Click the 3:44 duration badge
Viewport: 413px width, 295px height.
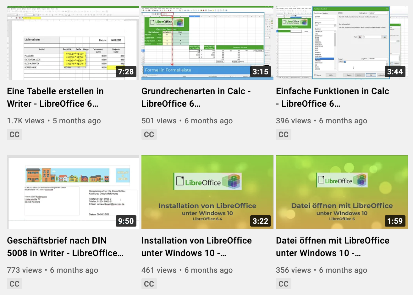395,72
